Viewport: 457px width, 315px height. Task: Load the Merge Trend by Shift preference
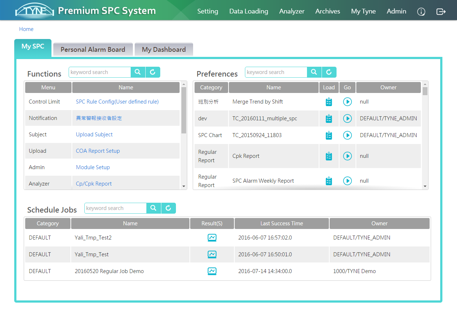329,102
